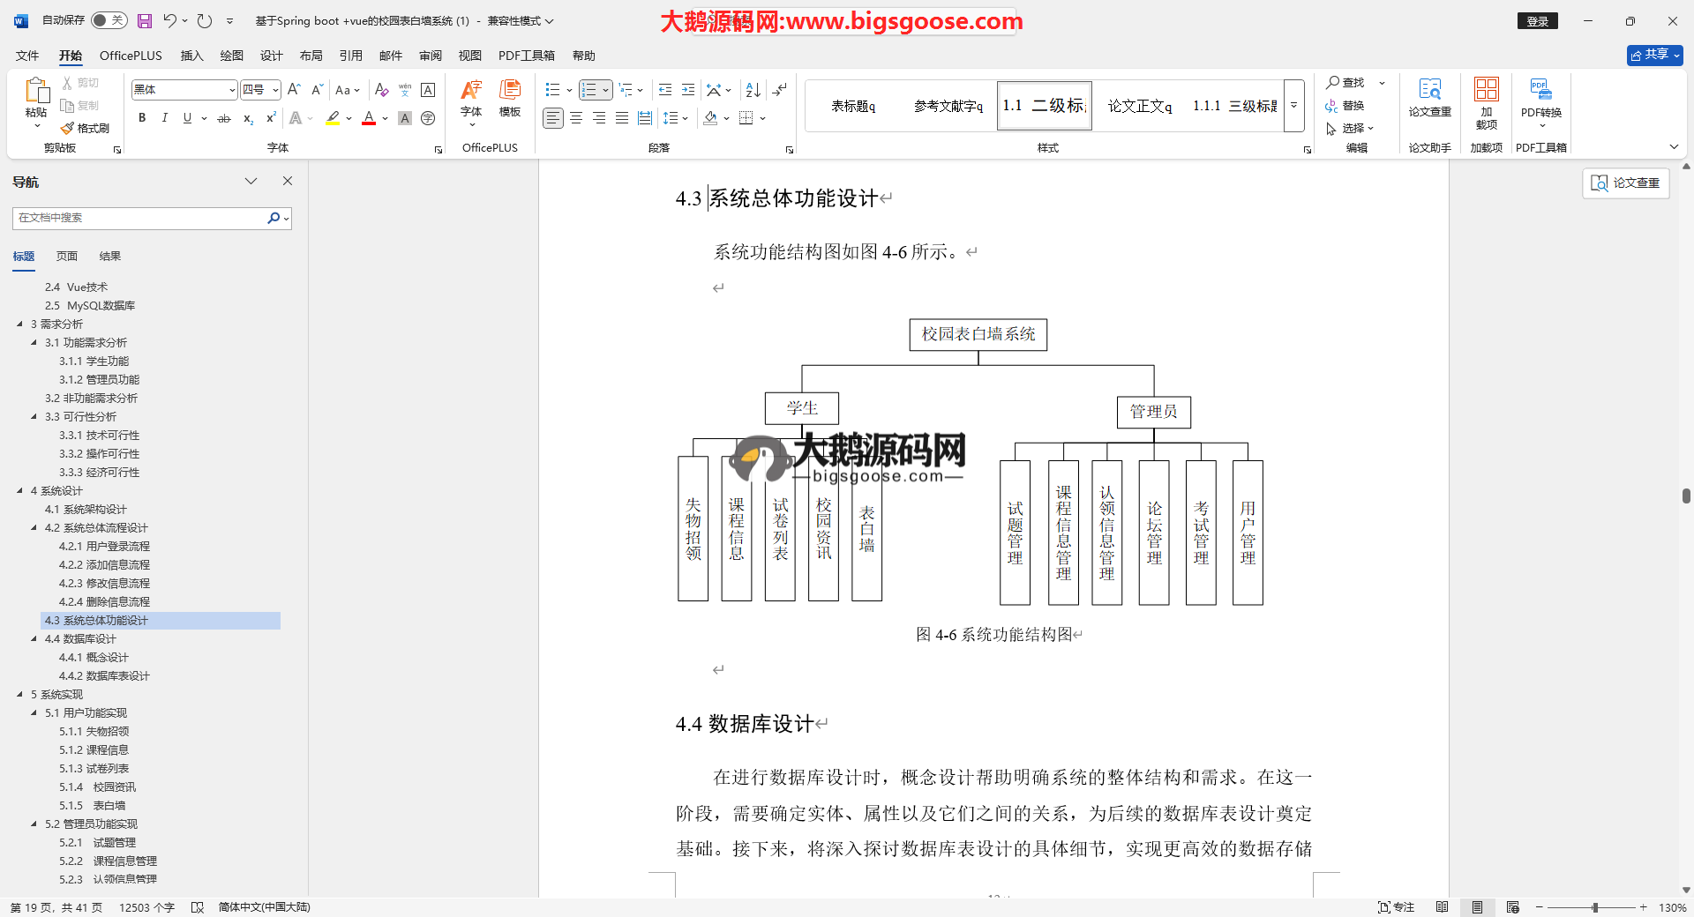
Task: Click the zoom slider in status bar
Action: click(1594, 907)
